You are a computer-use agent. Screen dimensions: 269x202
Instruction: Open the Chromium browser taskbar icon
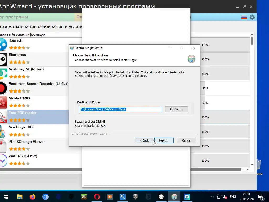coord(45,197)
